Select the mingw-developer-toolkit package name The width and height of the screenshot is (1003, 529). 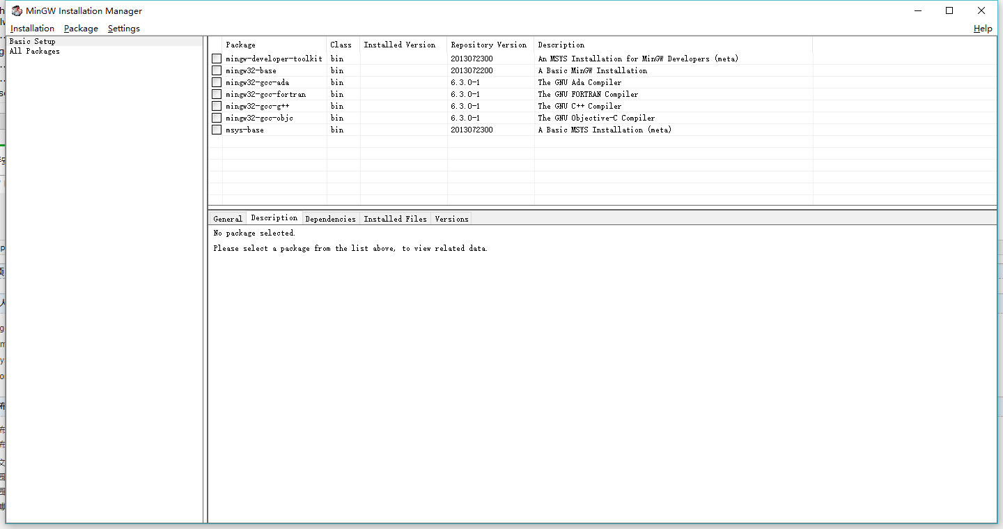pos(274,59)
